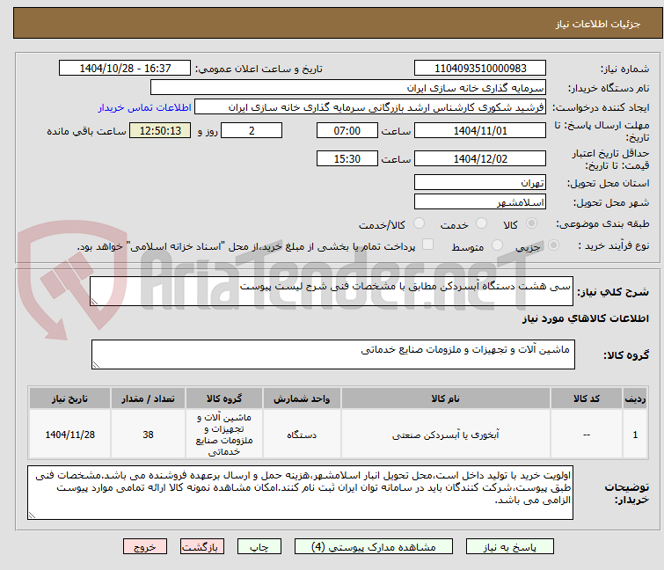Viewport: 664px width, 570px height.
Task: Click the resize handle of شرح کلی نیاز box
Action: click(94, 302)
